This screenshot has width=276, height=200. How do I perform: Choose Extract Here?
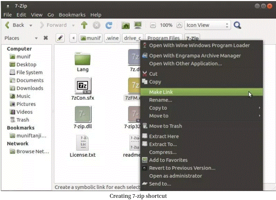point(202,136)
